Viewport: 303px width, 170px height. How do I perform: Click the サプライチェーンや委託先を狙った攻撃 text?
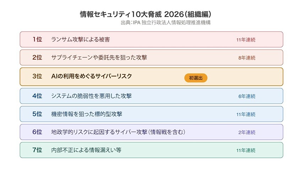coord(99,57)
